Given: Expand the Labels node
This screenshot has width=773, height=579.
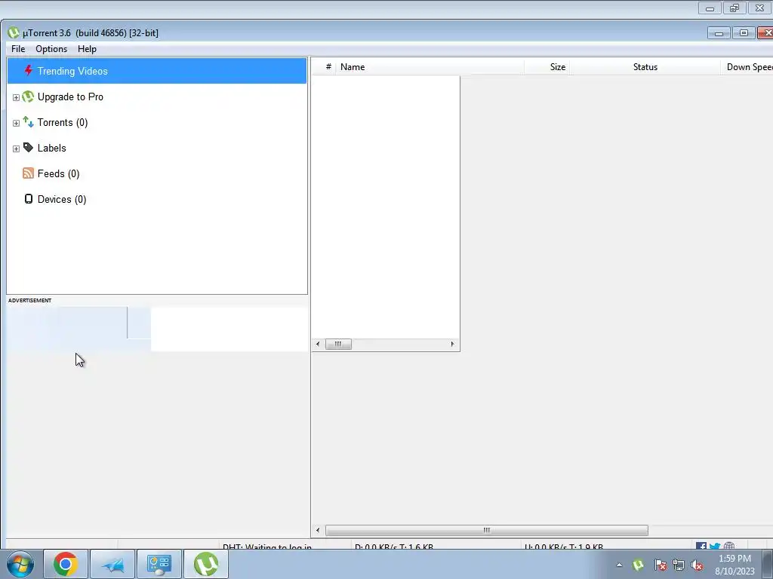Looking at the screenshot, I should (x=16, y=149).
